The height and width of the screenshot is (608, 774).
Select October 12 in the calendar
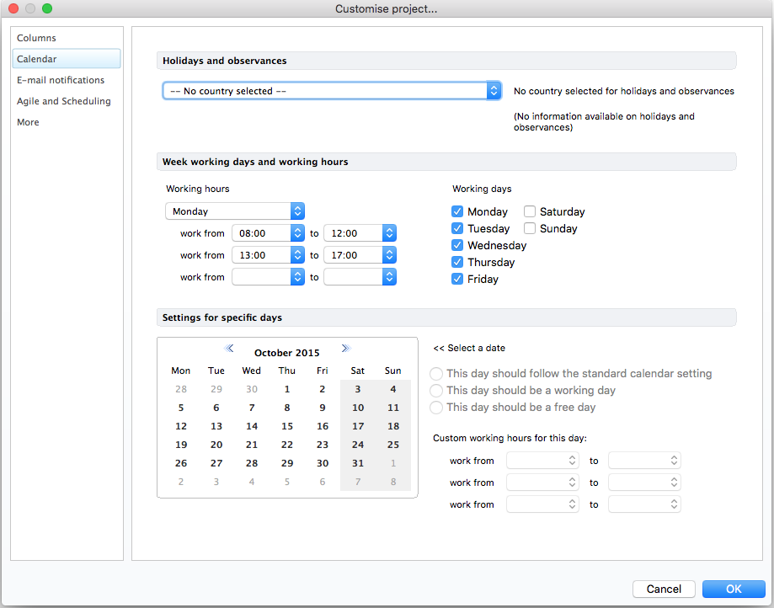point(181,426)
